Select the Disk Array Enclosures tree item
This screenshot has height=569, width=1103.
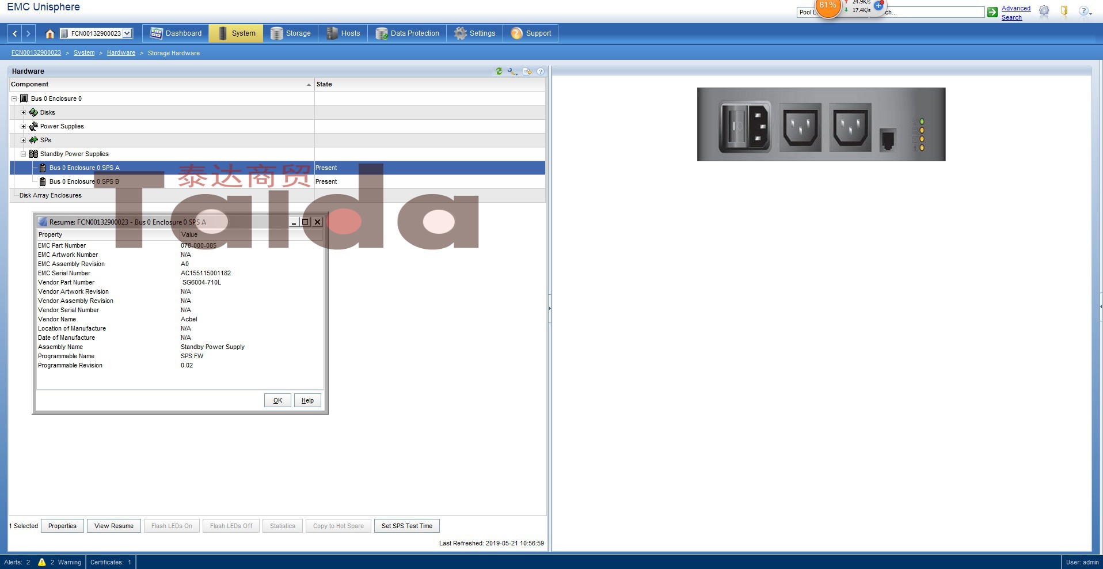click(51, 196)
